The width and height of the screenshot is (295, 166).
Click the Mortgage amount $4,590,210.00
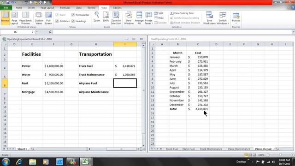pyautogui.click(x=53, y=92)
